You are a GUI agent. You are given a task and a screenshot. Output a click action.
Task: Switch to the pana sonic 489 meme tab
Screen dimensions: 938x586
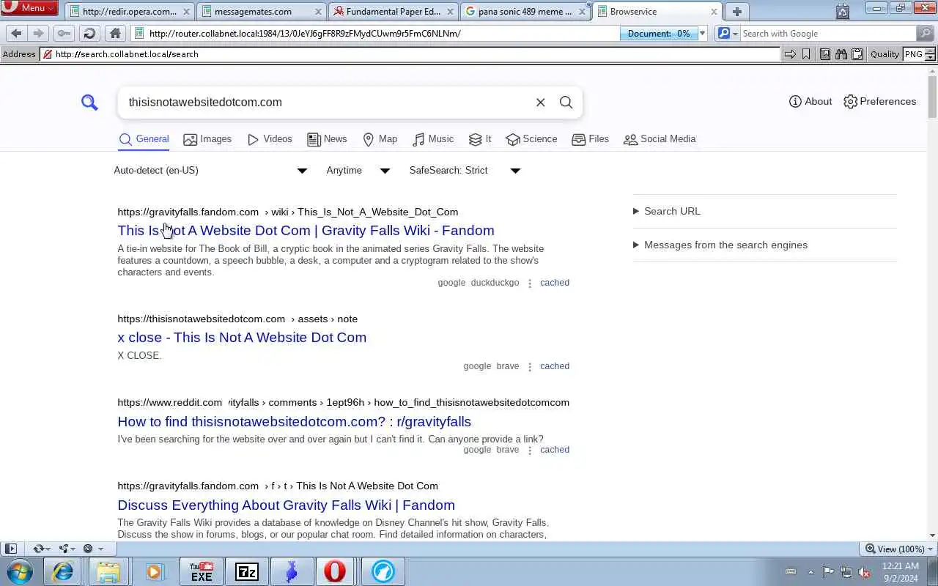[x=525, y=12]
